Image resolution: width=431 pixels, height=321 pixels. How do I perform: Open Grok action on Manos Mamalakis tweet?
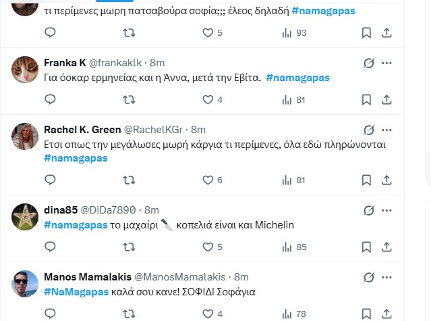[x=369, y=278]
